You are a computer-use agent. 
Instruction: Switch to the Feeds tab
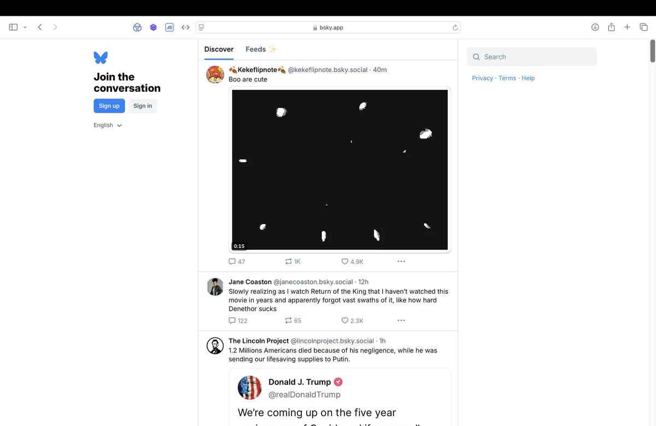click(261, 49)
